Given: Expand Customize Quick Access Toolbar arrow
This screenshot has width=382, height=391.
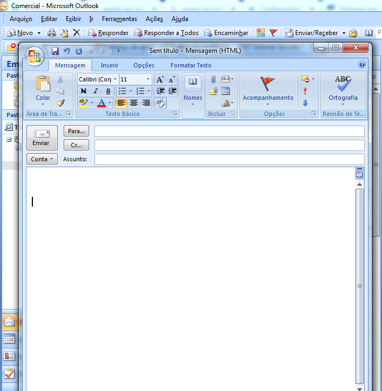Looking at the screenshot, I should (x=118, y=51).
